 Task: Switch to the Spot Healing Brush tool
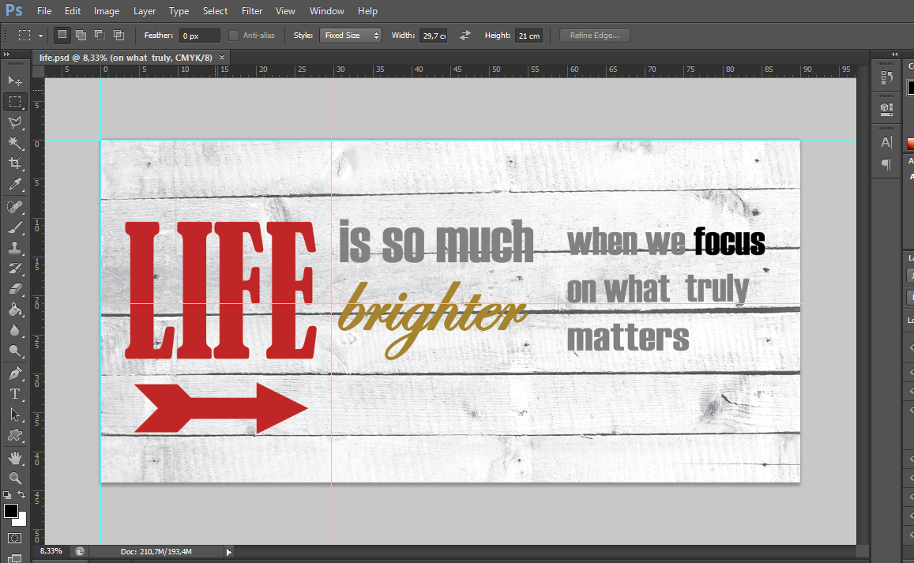(15, 206)
